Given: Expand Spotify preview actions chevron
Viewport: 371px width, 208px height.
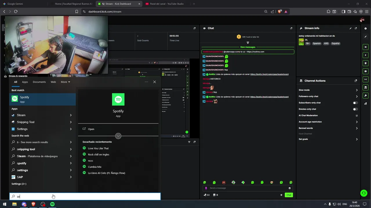Looking at the screenshot, I should [x=118, y=136].
